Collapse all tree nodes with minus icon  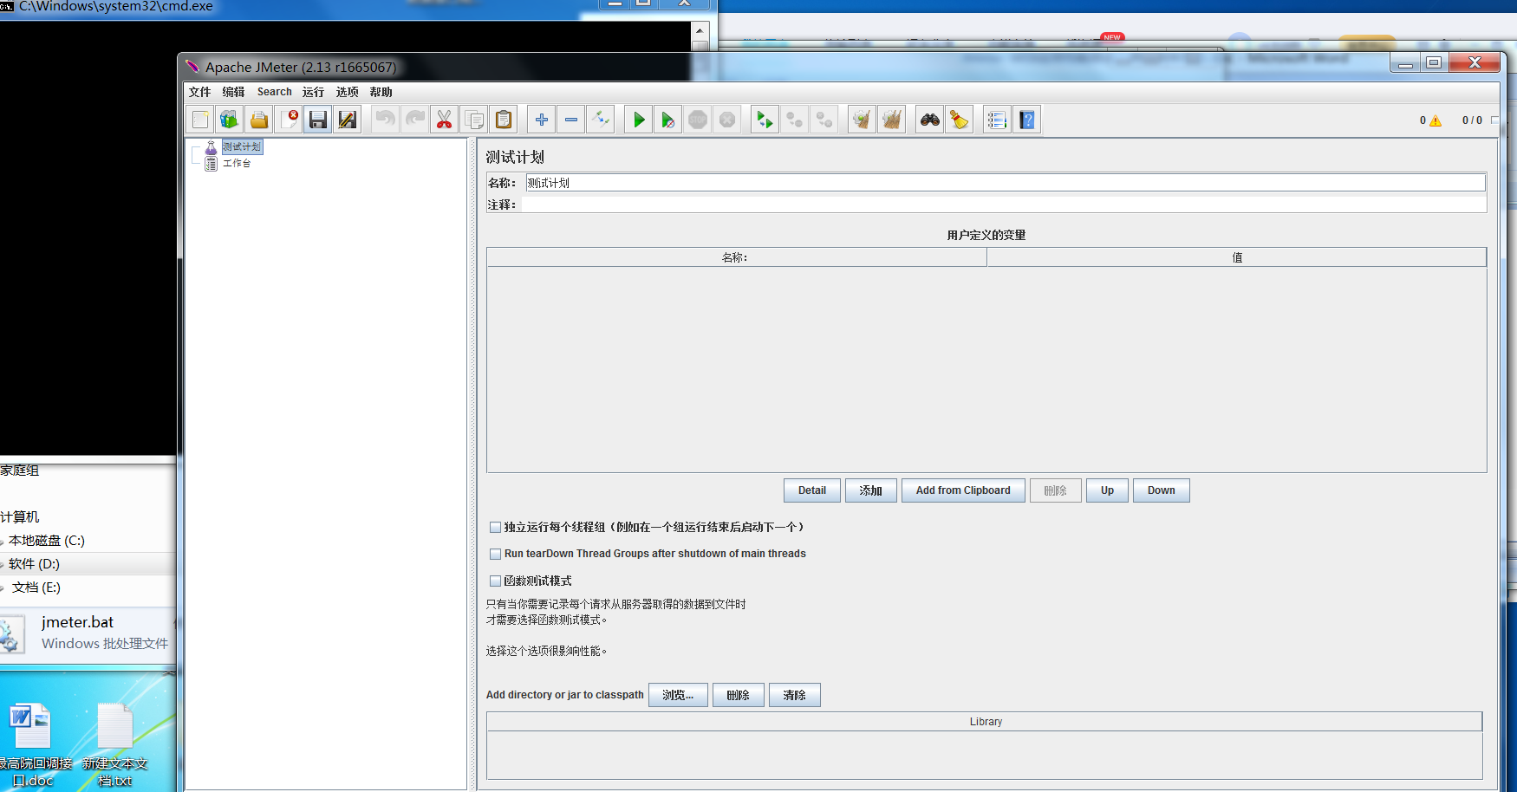570,119
